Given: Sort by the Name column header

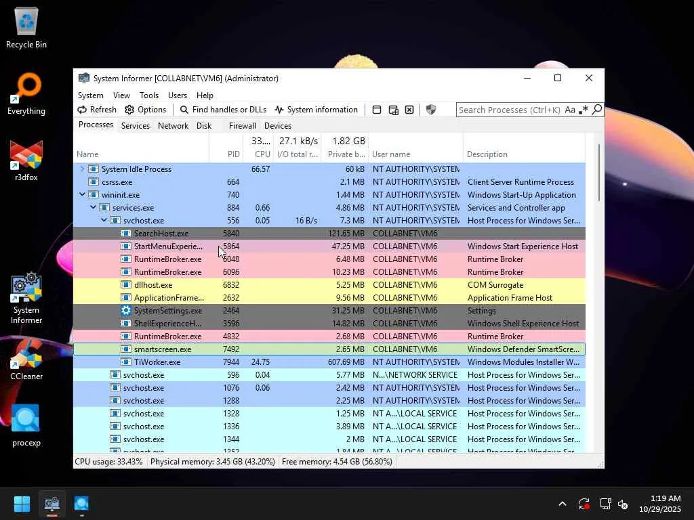Looking at the screenshot, I should tap(141, 148).
